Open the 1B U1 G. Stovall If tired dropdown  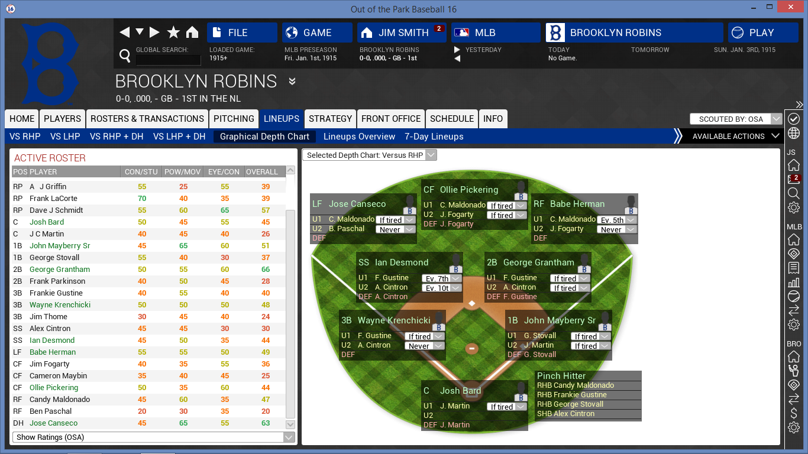coord(591,336)
